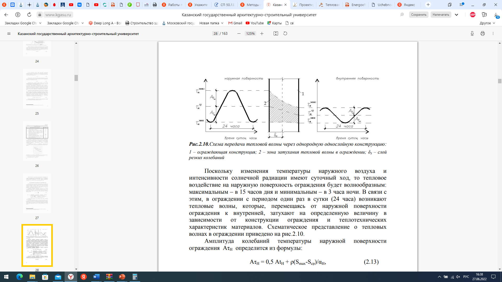Click the Напечатать button

[441, 15]
